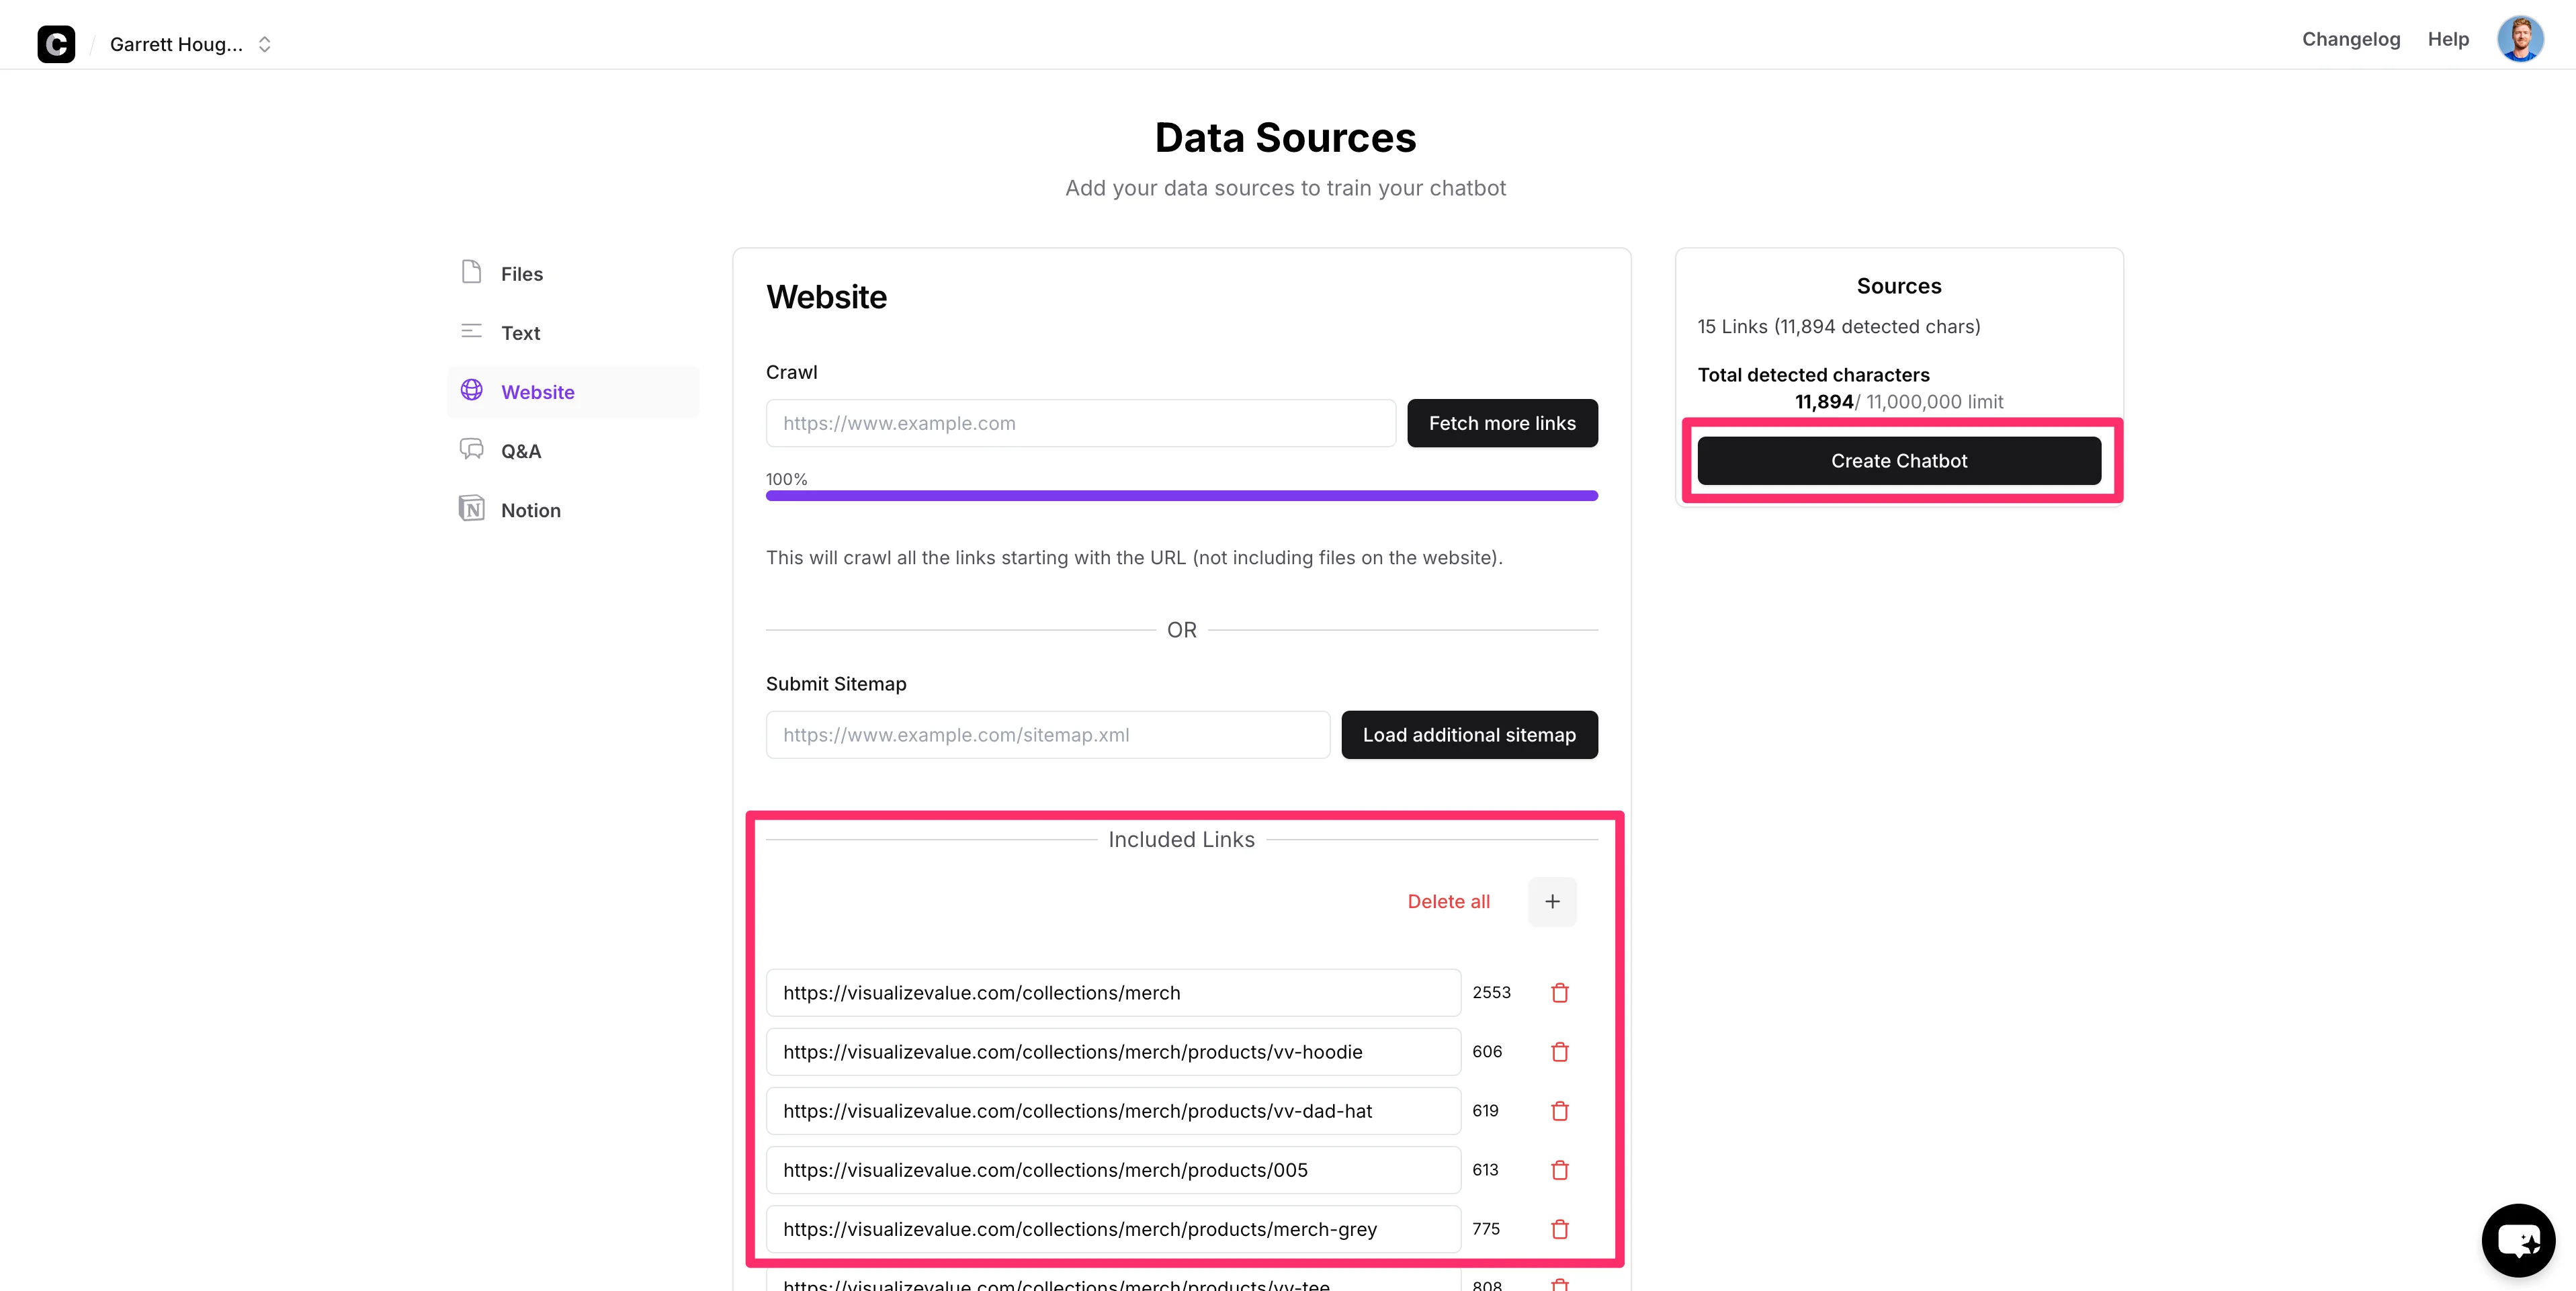Remove the vv-dad-hat link via trash icon

(x=1559, y=1111)
